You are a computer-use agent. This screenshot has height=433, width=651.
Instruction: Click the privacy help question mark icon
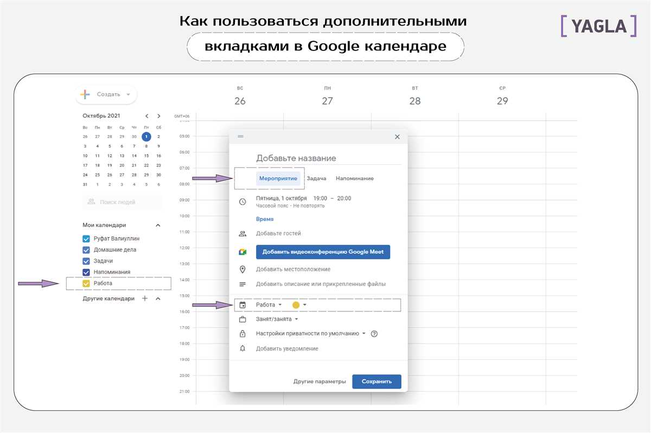[374, 334]
